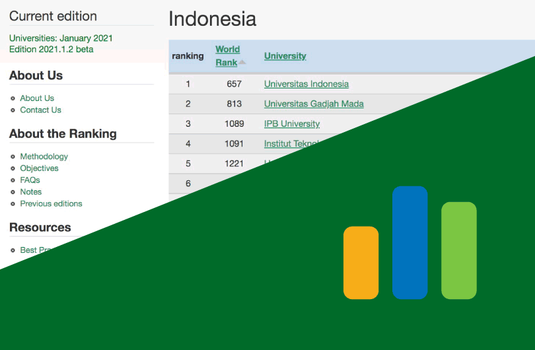The width and height of the screenshot is (535, 350).
Task: Open IPB University link
Action: click(292, 123)
